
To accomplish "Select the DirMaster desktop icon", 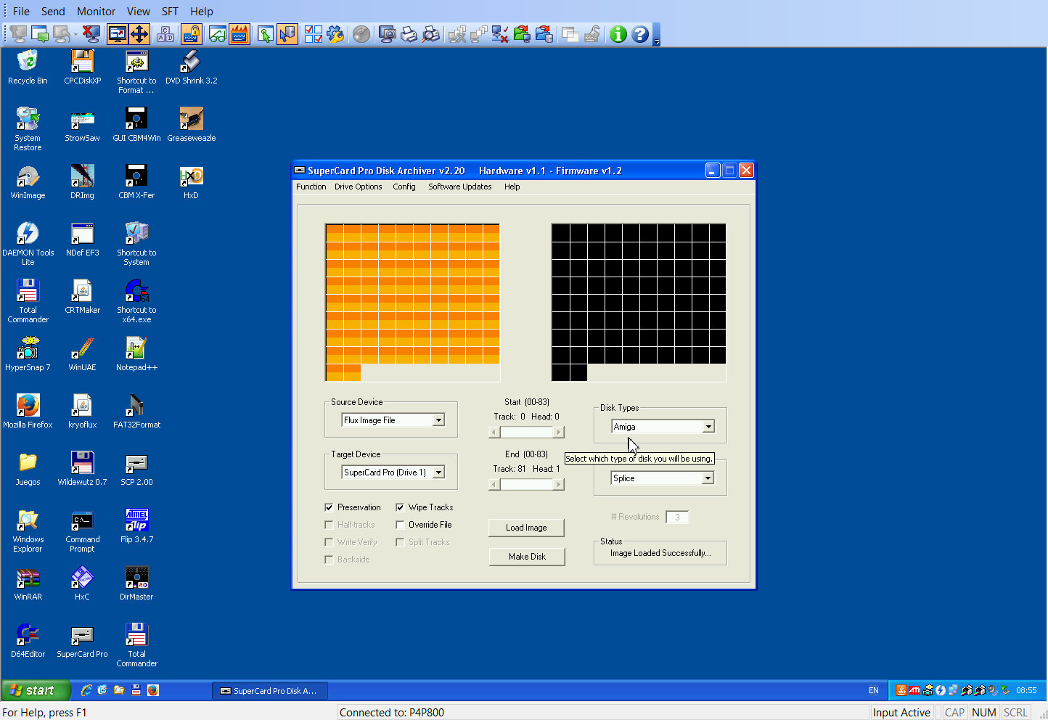I will click(x=136, y=583).
